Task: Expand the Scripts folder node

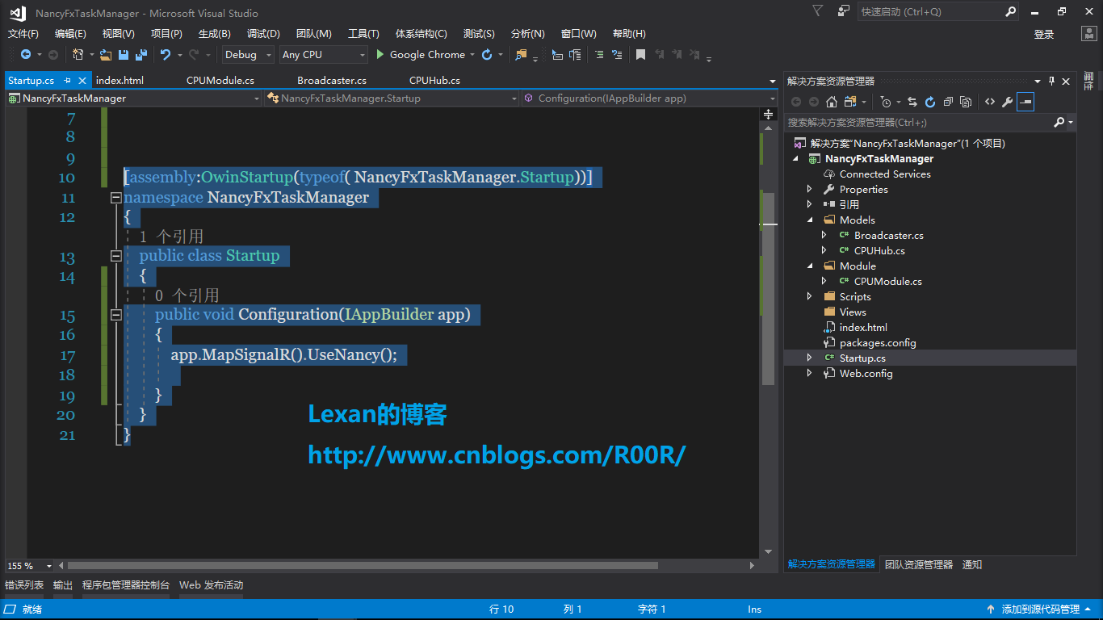Action: [810, 297]
